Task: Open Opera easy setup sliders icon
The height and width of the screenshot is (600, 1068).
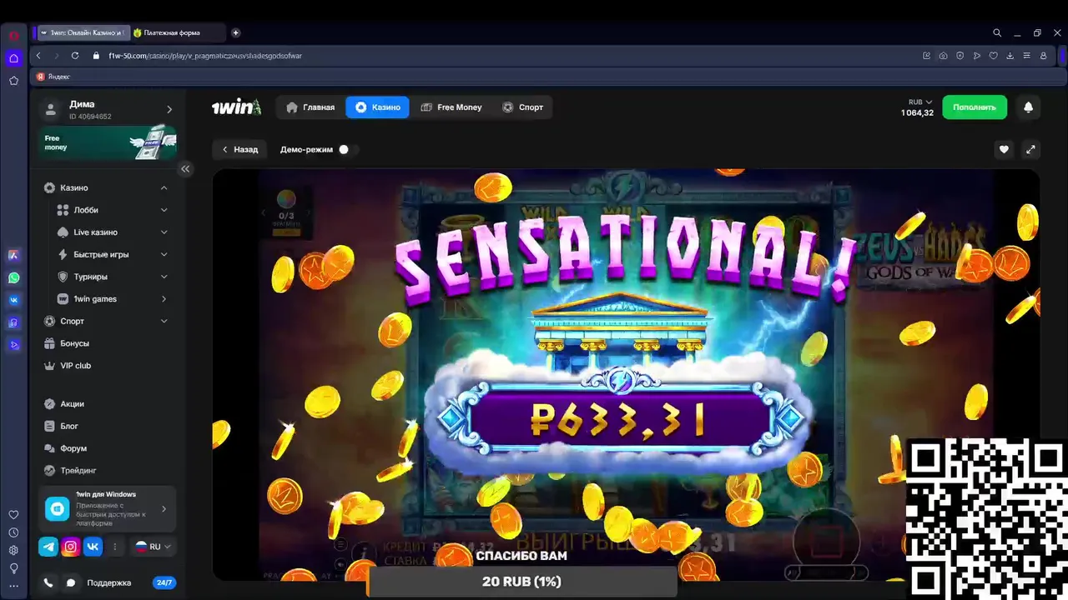Action: [1026, 56]
